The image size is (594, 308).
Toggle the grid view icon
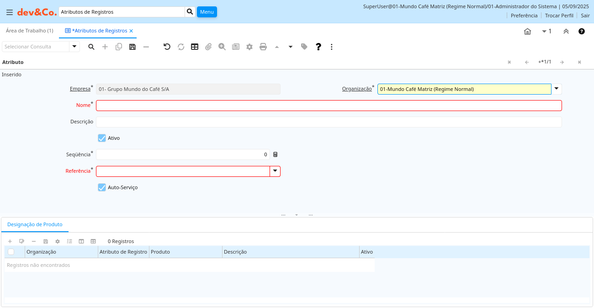(x=195, y=47)
